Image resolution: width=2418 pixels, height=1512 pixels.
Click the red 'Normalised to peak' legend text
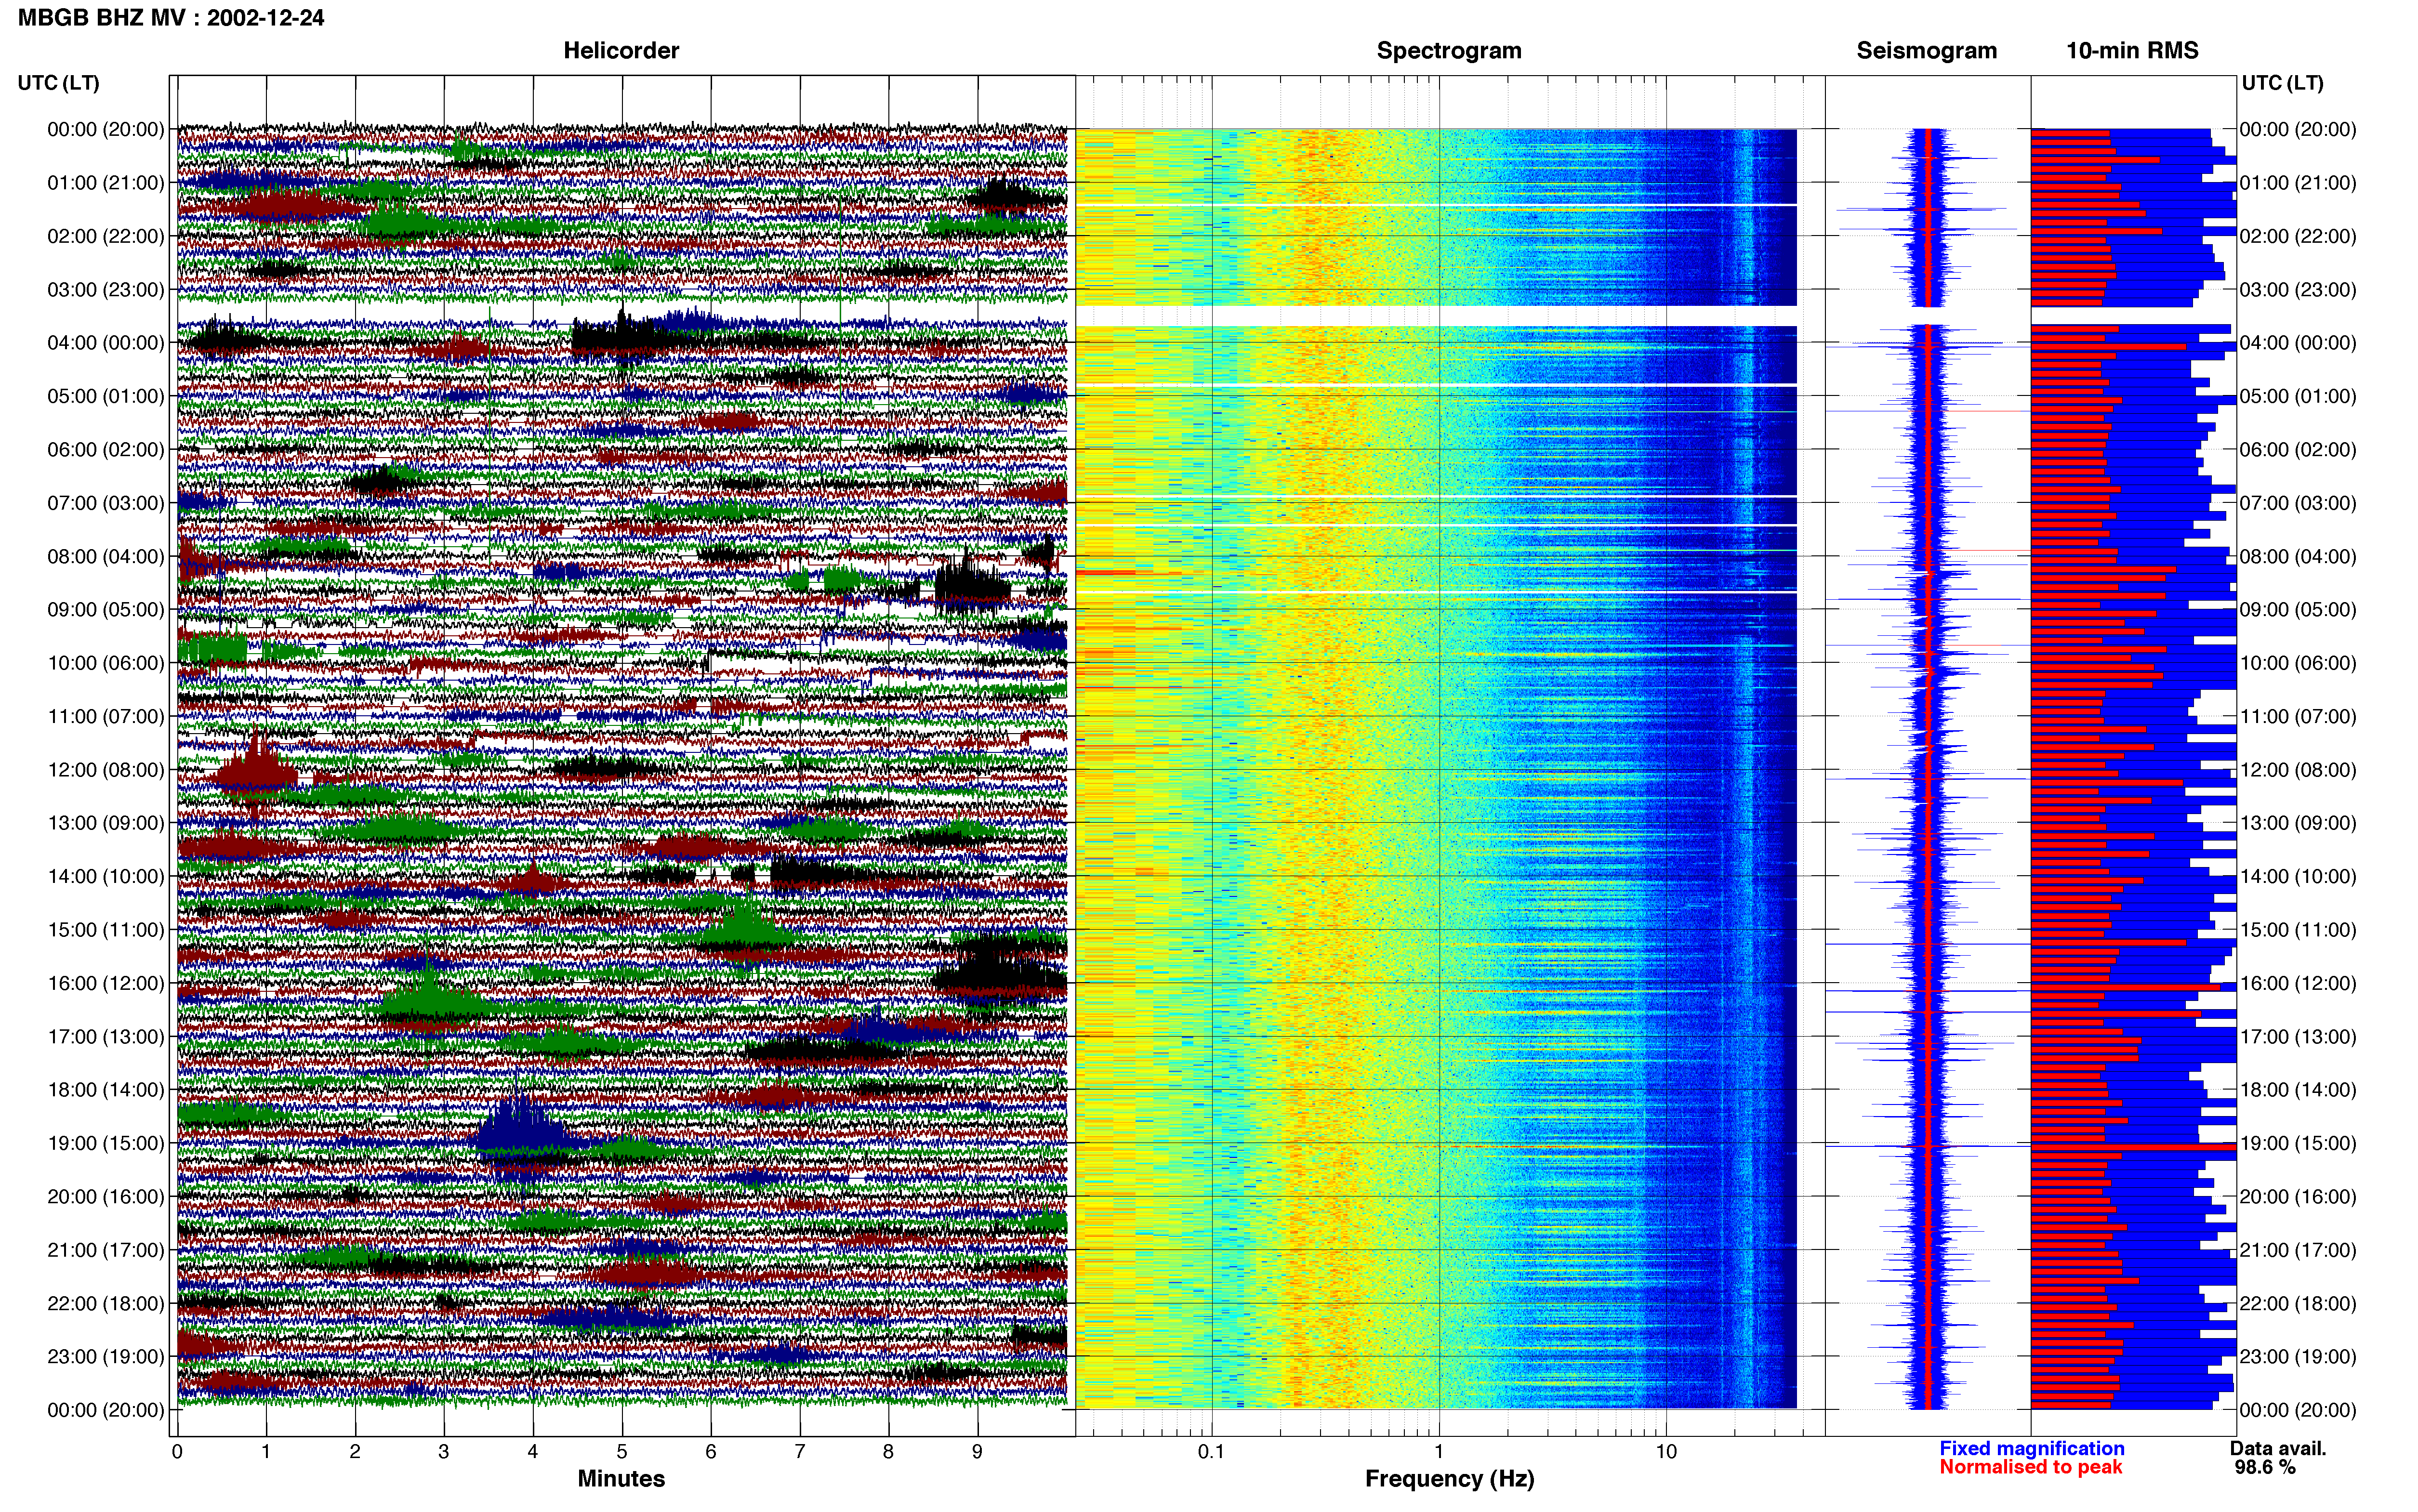(2030, 1467)
